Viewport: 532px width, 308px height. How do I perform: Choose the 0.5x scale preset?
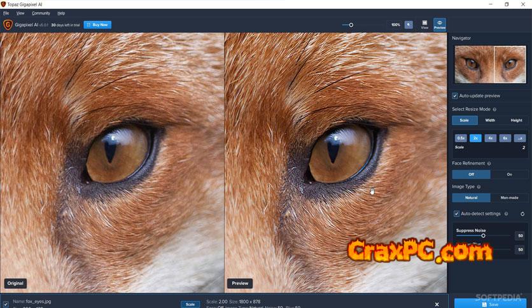pos(461,138)
